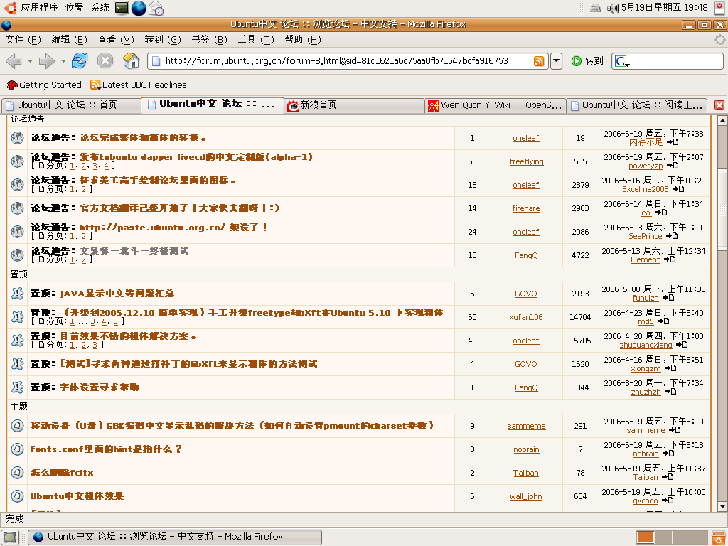728x546 pixels.
Task: Close the current tab with red X button
Action: click(719, 105)
